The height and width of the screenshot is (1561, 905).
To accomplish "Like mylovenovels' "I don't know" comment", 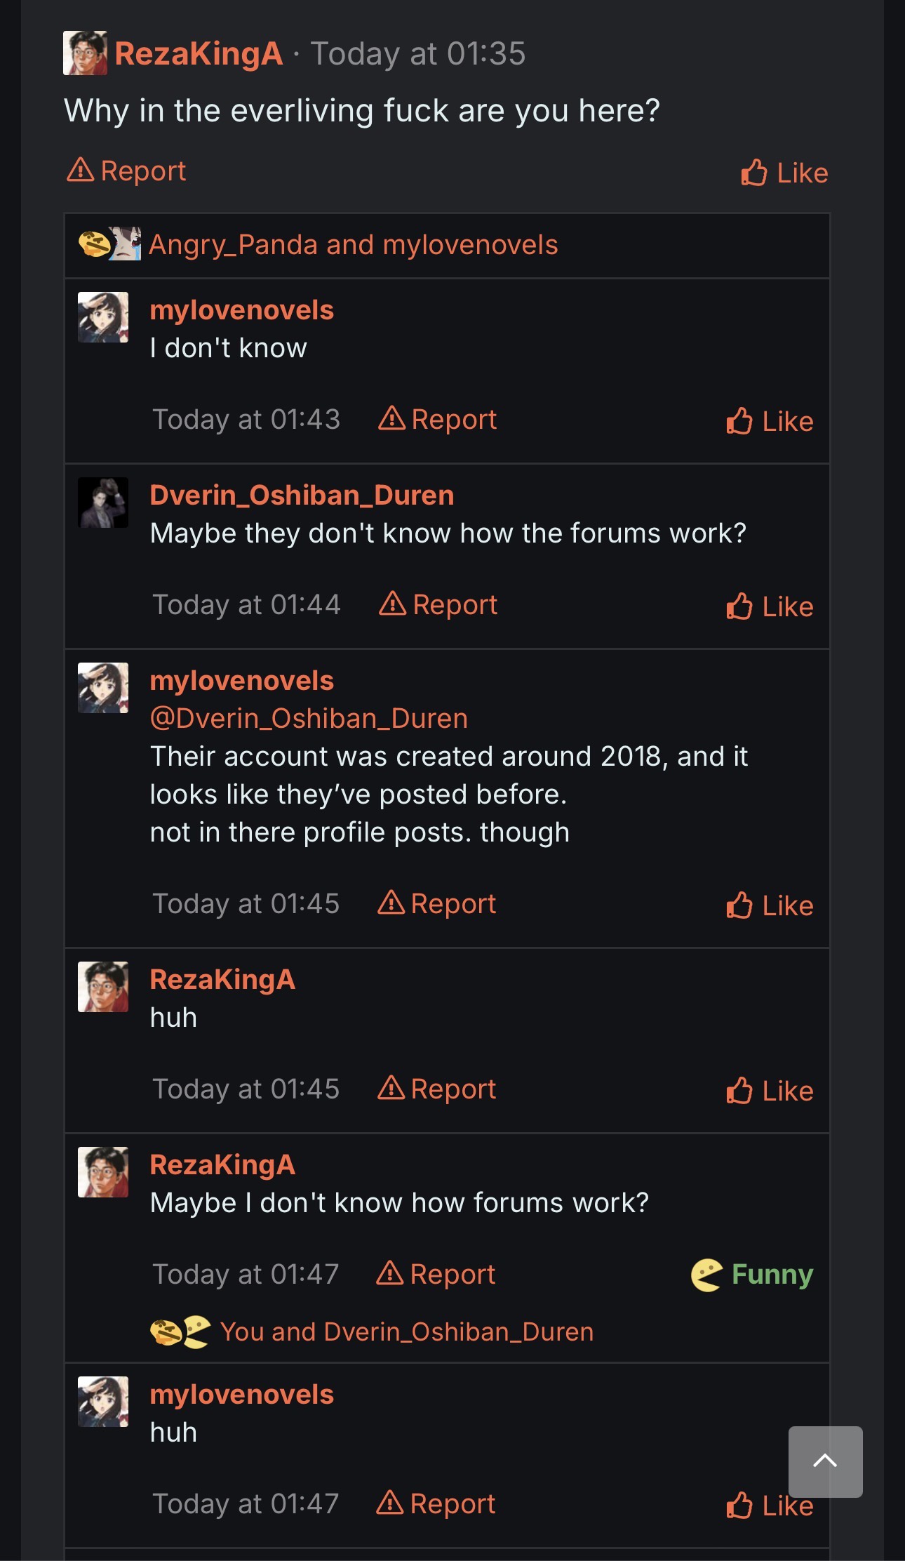I will pos(770,421).
